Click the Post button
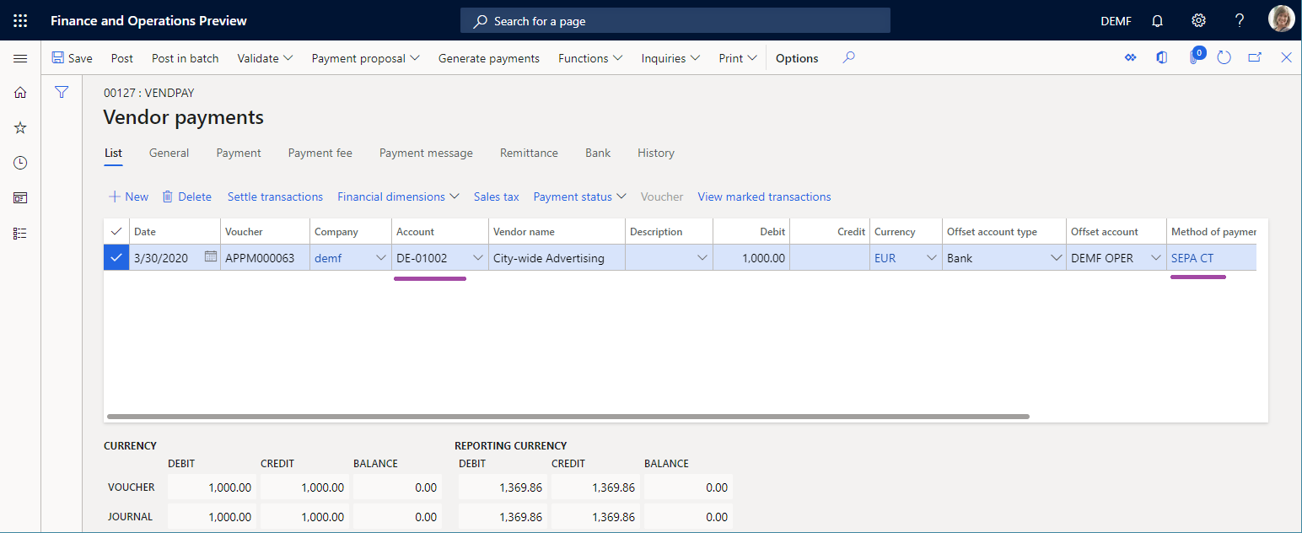 click(x=121, y=58)
